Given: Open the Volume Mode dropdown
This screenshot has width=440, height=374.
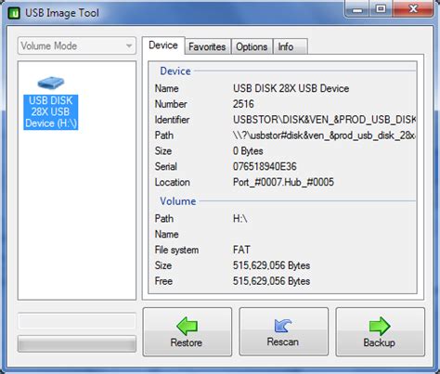Looking at the screenshot, I should (77, 45).
